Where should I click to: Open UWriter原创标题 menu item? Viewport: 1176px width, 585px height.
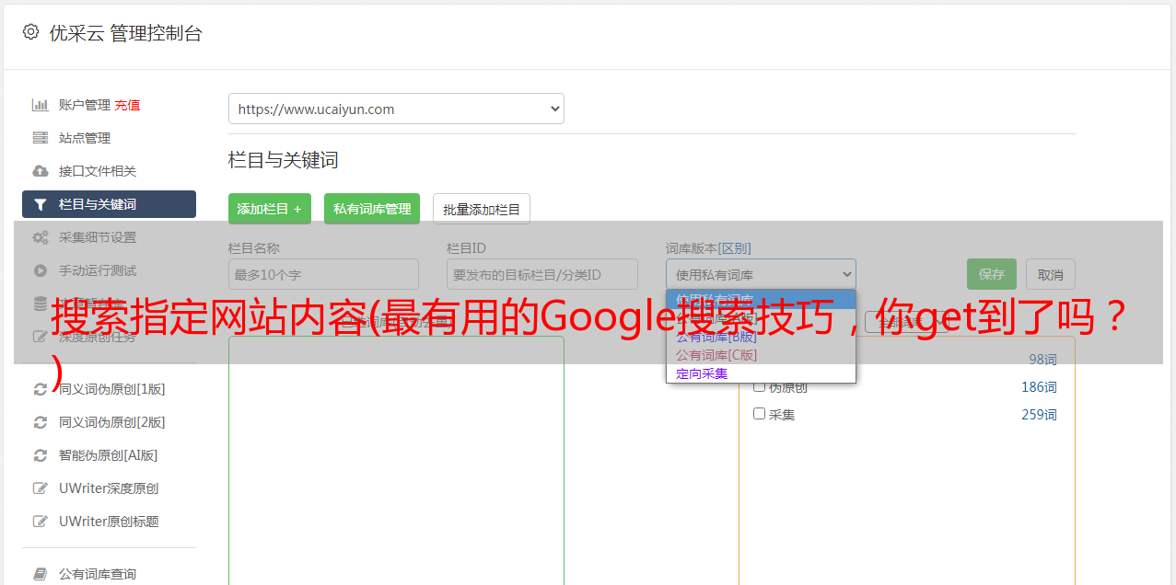point(109,522)
